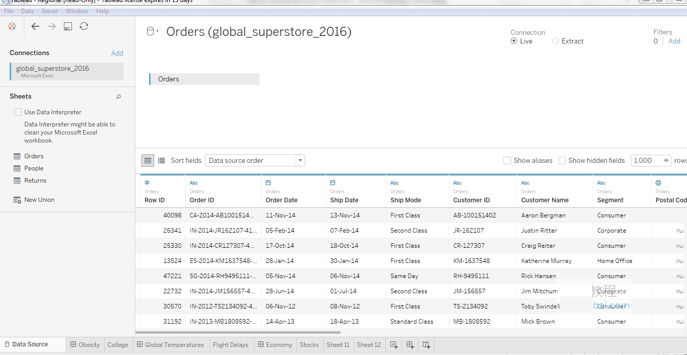This screenshot has height=355, width=687.
Task: Open the Stocks tab
Action: click(x=309, y=345)
